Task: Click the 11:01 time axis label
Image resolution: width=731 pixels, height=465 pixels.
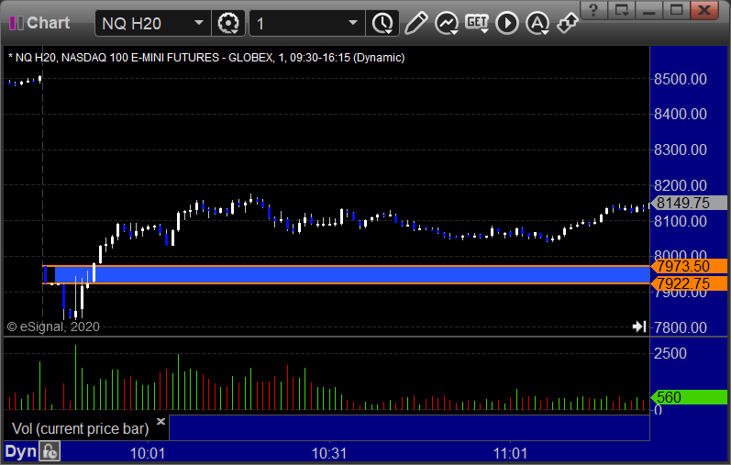Action: (510, 453)
